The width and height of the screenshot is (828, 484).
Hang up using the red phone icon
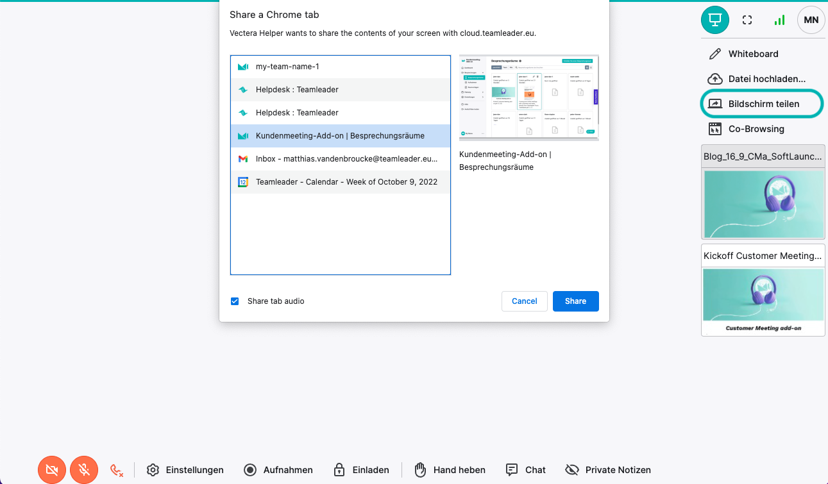(x=116, y=471)
